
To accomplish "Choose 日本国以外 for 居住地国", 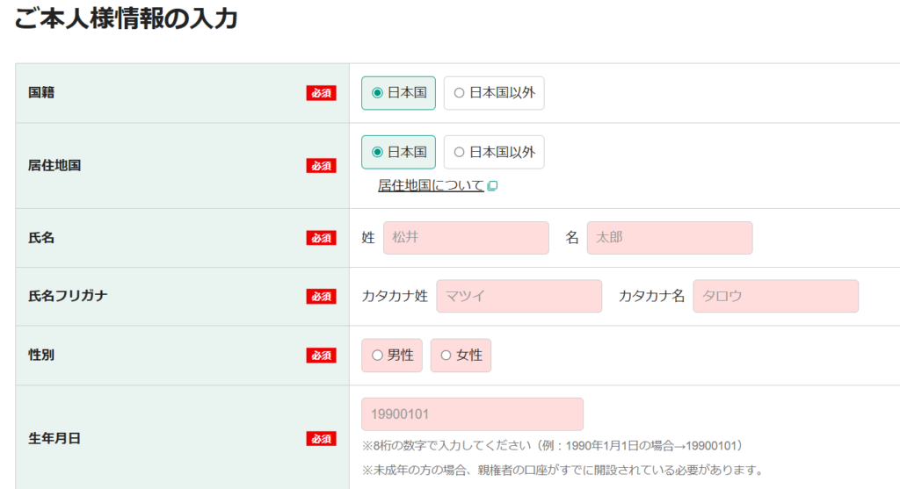I will coord(494,152).
